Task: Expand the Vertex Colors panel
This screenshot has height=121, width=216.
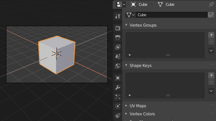Action: (126, 114)
